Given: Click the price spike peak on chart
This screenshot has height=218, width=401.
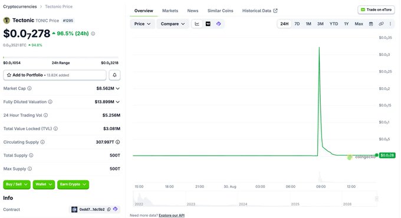Looking at the screenshot, I should [x=319, y=48].
